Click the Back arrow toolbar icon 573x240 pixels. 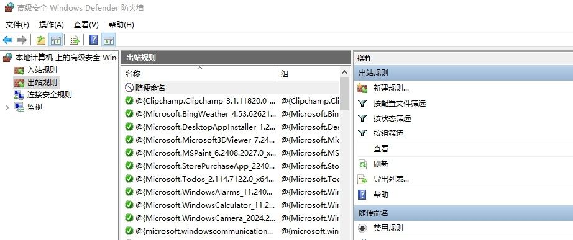[7, 40]
